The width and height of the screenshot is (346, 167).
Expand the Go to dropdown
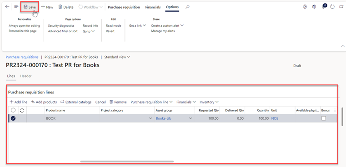(89, 31)
